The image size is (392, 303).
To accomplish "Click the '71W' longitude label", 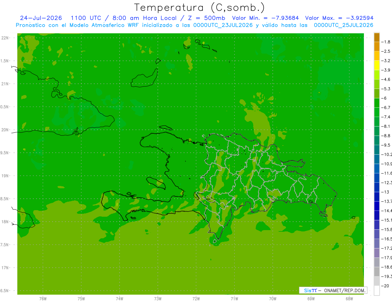I will tap(234, 299).
